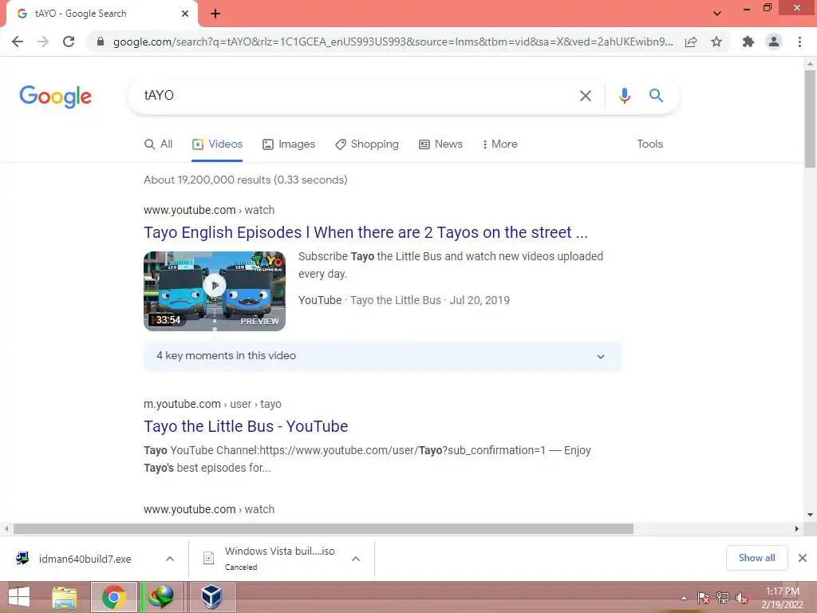Close the downloads bar

point(803,558)
